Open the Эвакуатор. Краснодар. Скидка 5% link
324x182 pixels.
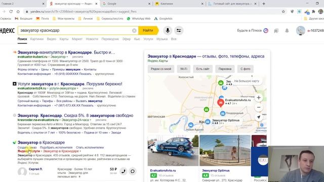point(75,116)
